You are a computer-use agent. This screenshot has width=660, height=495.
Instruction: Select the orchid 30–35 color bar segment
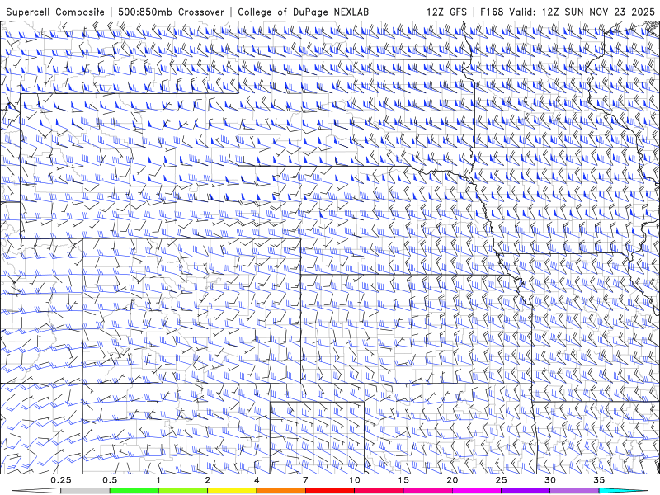point(574,491)
